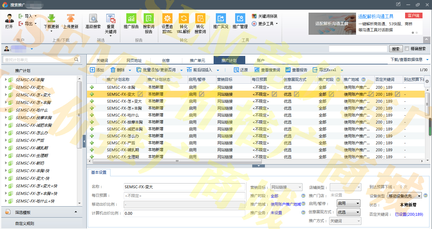Click 使用账户推广地域 link

click(x=285, y=204)
